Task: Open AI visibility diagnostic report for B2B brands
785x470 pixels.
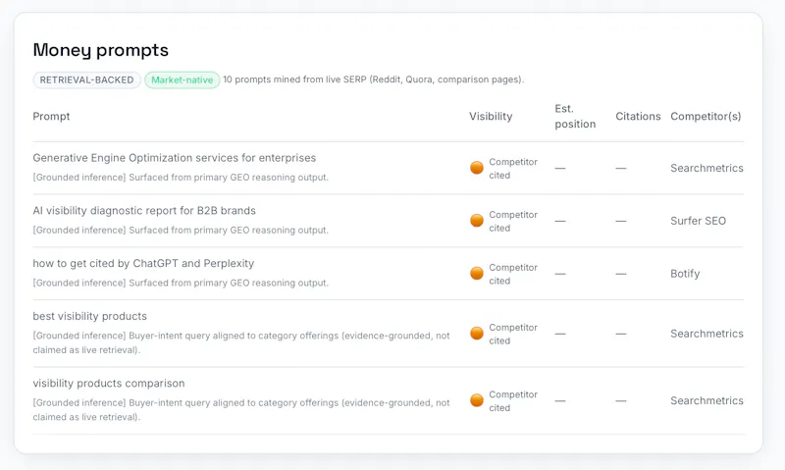Action: coord(144,211)
